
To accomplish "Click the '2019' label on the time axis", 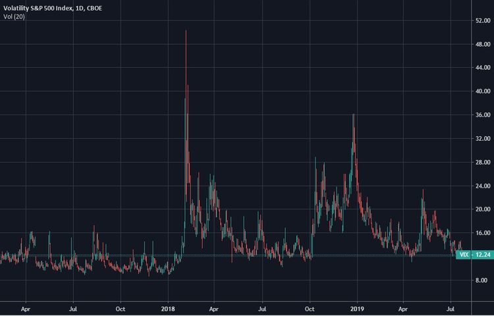I will coord(357,309).
